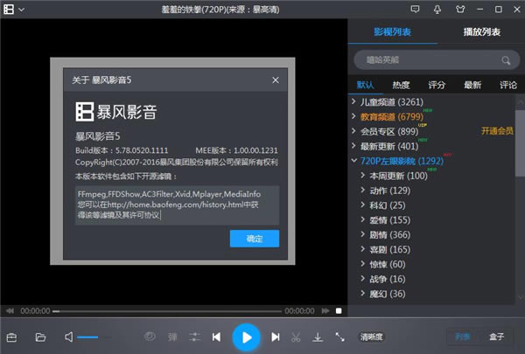
Task: Click the search box in the video list panel
Action: tap(429, 60)
